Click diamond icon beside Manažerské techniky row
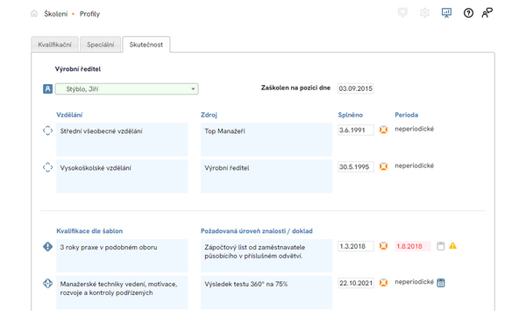This screenshot has height=331, width=526. [47, 284]
